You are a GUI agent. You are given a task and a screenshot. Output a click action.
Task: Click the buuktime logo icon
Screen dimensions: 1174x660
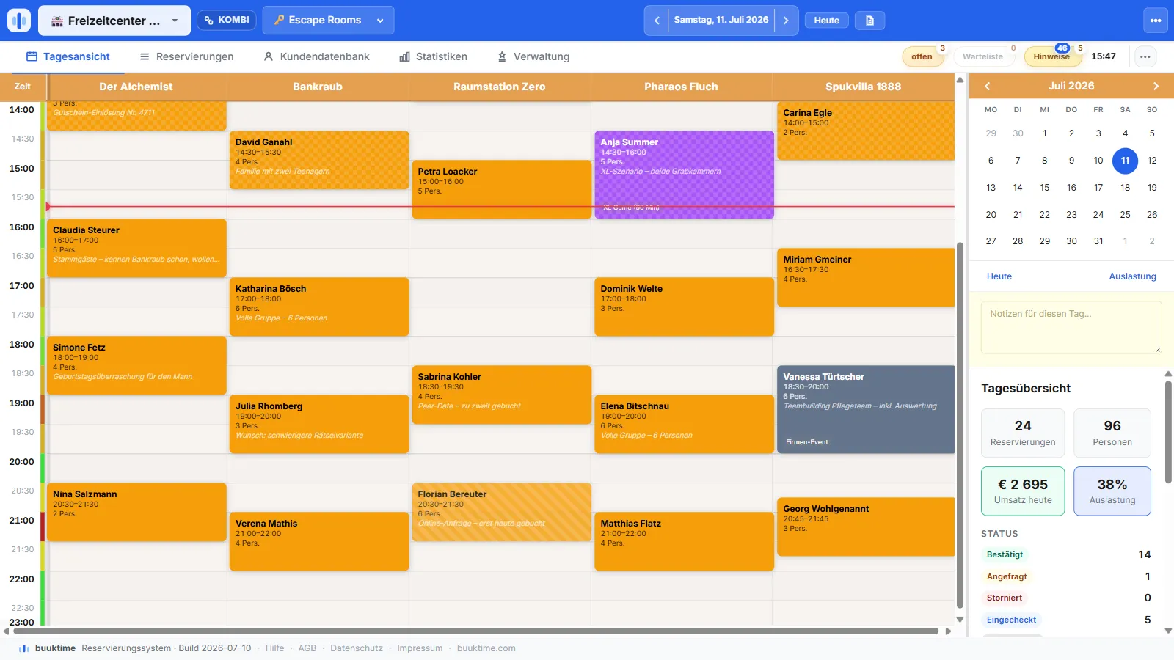tap(19, 21)
